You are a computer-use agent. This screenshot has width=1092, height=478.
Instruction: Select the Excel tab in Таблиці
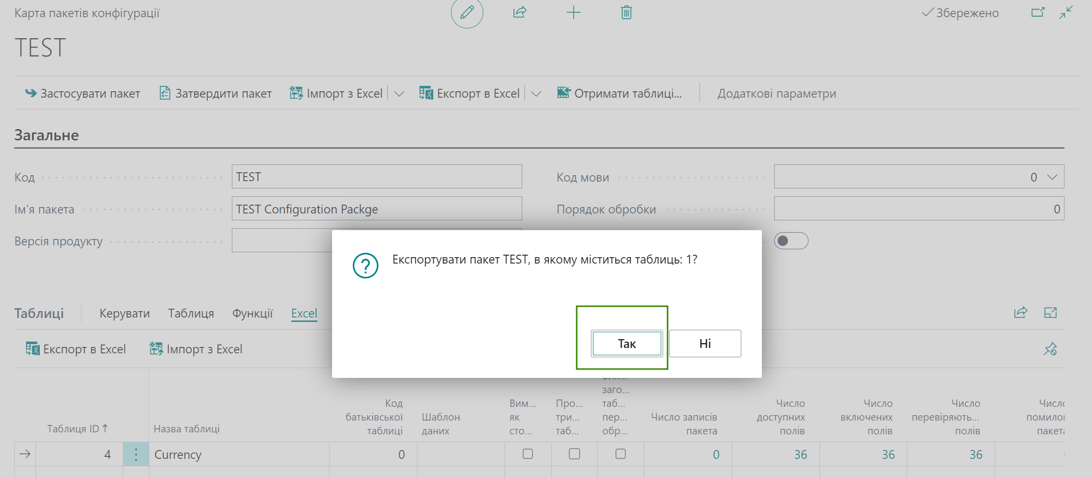[x=304, y=313]
